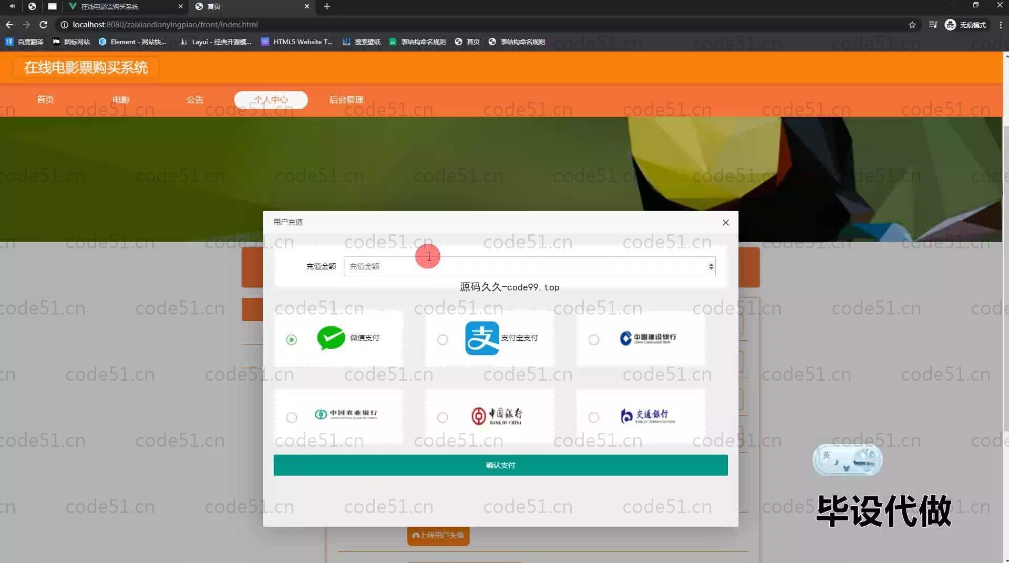Open the 百度翻译 bookmark
This screenshot has width=1009, height=563.
click(24, 41)
